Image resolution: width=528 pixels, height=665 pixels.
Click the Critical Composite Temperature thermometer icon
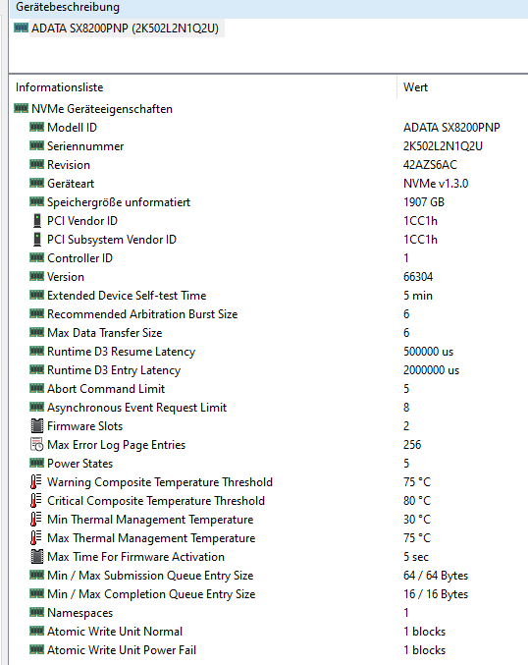[36, 500]
